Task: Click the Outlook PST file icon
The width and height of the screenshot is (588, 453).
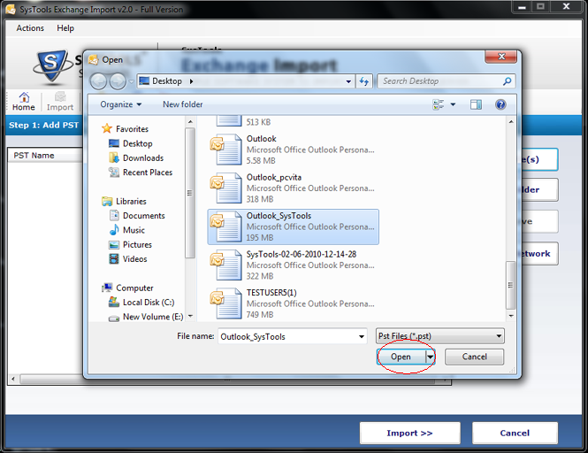Action: (x=225, y=150)
